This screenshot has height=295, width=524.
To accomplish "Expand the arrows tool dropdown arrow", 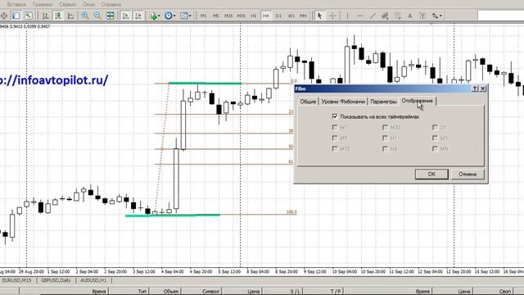I will click(x=440, y=16).
